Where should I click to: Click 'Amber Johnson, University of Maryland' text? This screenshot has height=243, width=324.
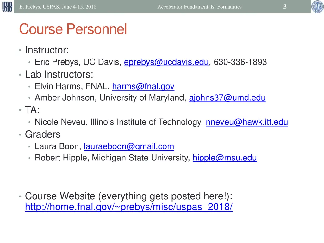(x=110, y=98)
